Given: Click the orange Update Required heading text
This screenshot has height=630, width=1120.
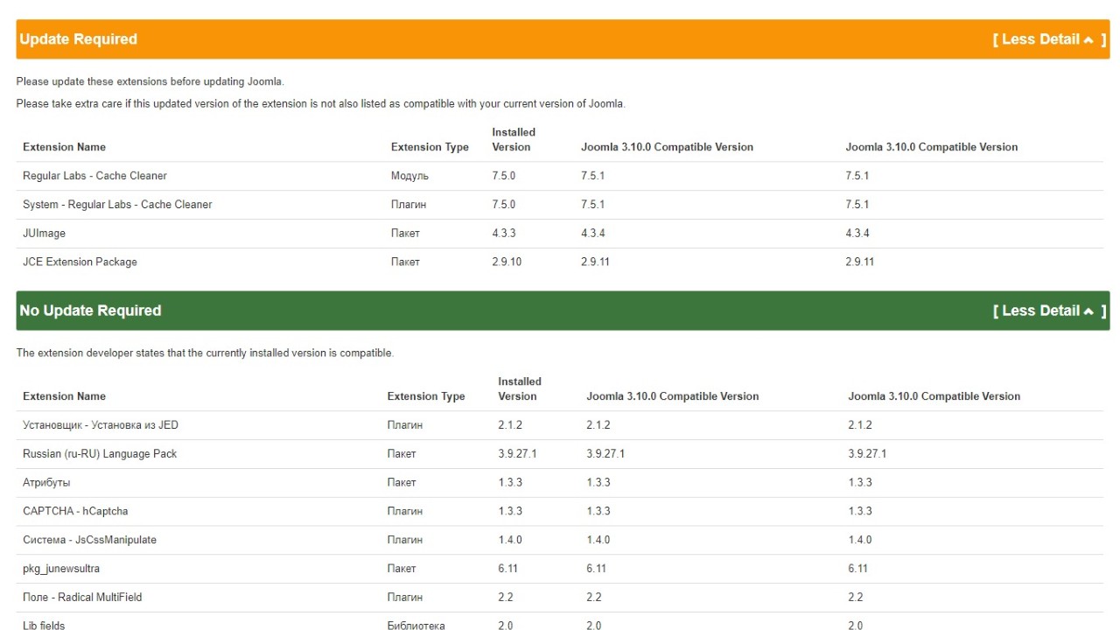Looking at the screenshot, I should [78, 39].
